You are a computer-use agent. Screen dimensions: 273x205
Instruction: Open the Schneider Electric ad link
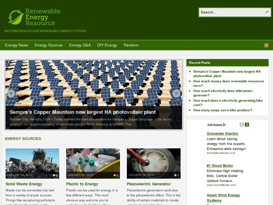tap(223, 134)
